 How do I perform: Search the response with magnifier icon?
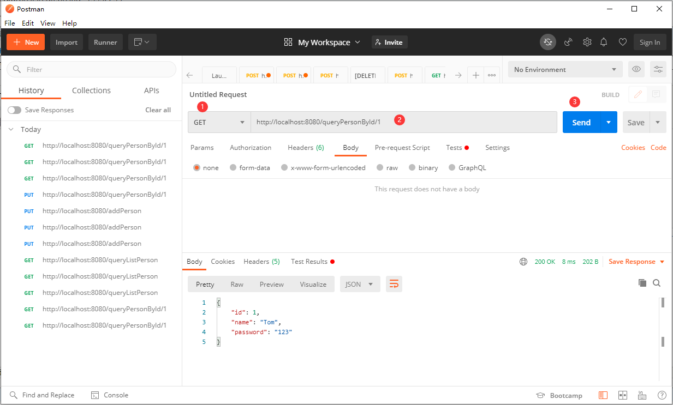click(657, 283)
